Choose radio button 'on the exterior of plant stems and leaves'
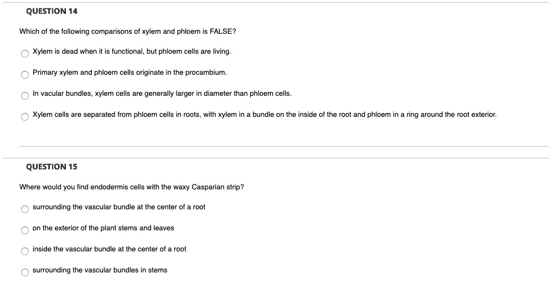549x294 pixels. (25, 230)
